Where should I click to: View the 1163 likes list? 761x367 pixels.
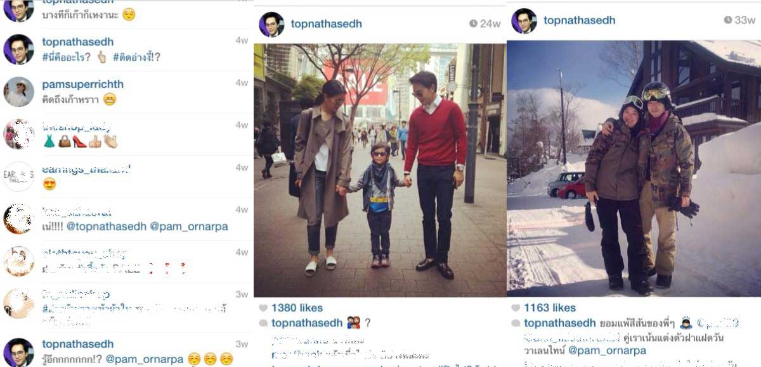(550, 308)
